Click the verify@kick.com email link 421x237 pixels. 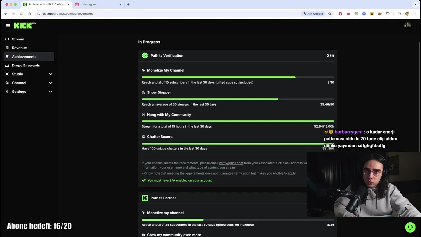pyautogui.click(x=231, y=163)
